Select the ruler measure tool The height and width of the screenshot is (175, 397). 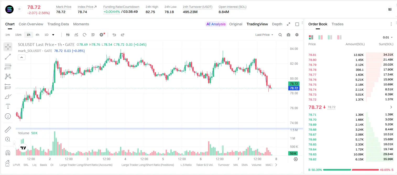coord(8,130)
